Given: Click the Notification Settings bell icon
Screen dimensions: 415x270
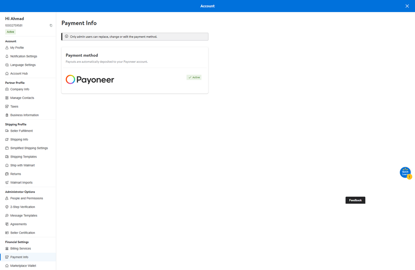Looking at the screenshot, I should [7, 56].
